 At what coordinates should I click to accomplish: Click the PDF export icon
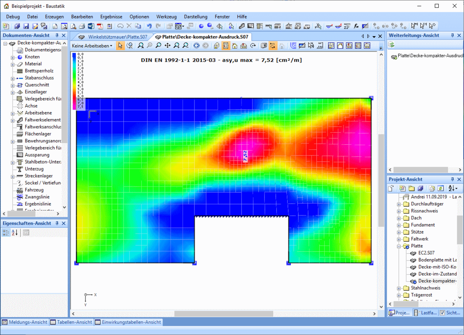[x=100, y=26]
